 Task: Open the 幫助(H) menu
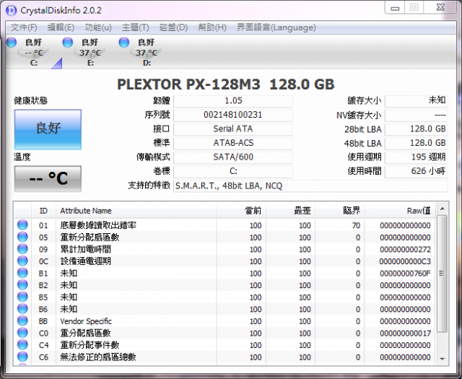(212, 27)
